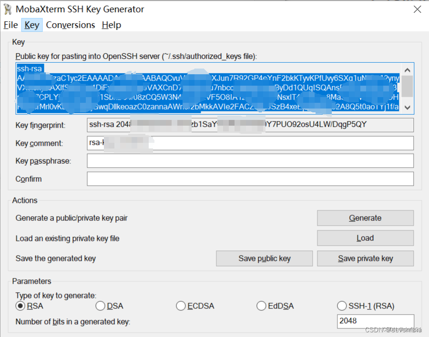Click the 'Type of key to generate' label
This screenshot has width=429, height=337.
[x=56, y=296]
